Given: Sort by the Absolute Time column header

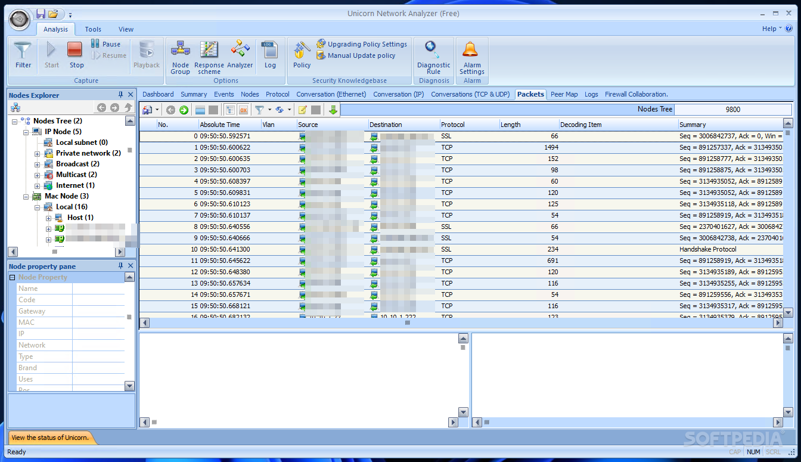Looking at the screenshot, I should (x=230, y=125).
